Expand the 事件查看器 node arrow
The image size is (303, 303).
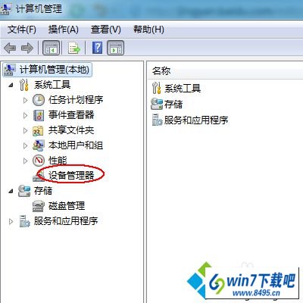click(x=25, y=115)
